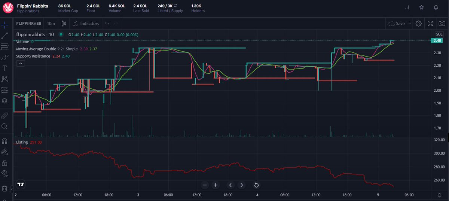The width and height of the screenshot is (449, 201).
Task: Select the zoom in magnifier tool
Action: [x=4, y=126]
